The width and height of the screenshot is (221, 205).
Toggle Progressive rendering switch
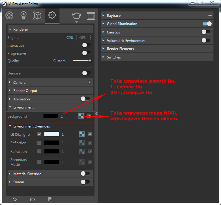(x=87, y=53)
